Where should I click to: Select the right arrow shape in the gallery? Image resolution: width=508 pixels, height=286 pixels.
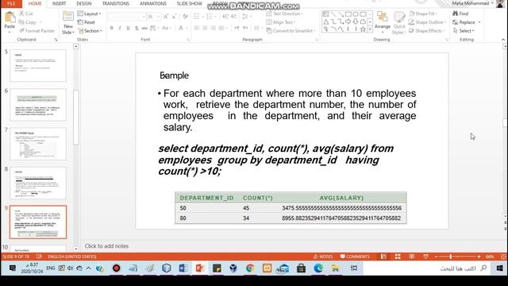click(348, 21)
